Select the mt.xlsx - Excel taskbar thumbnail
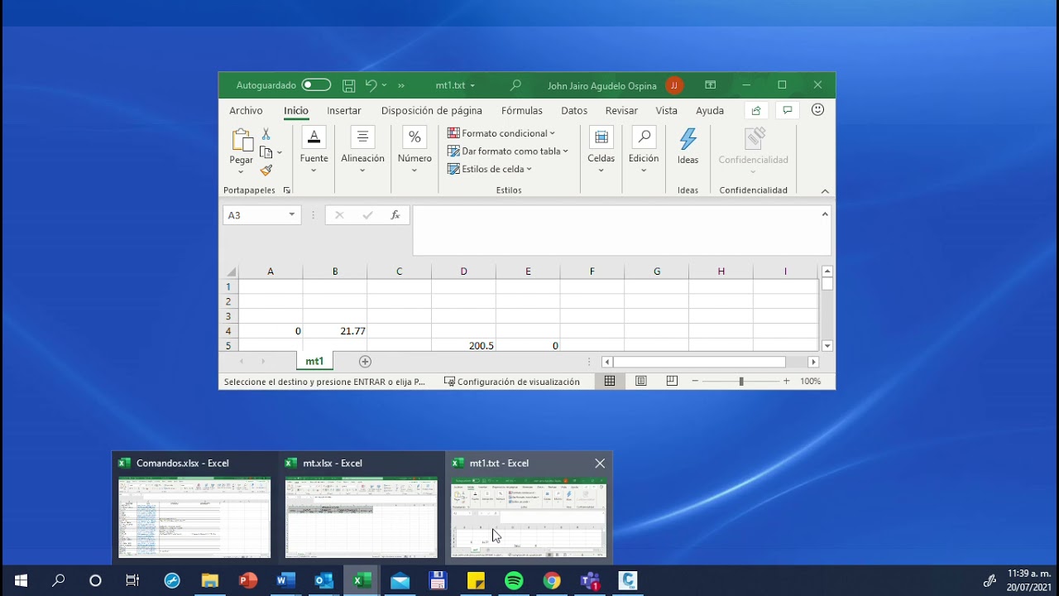Image resolution: width=1059 pixels, height=596 pixels. tap(362, 509)
